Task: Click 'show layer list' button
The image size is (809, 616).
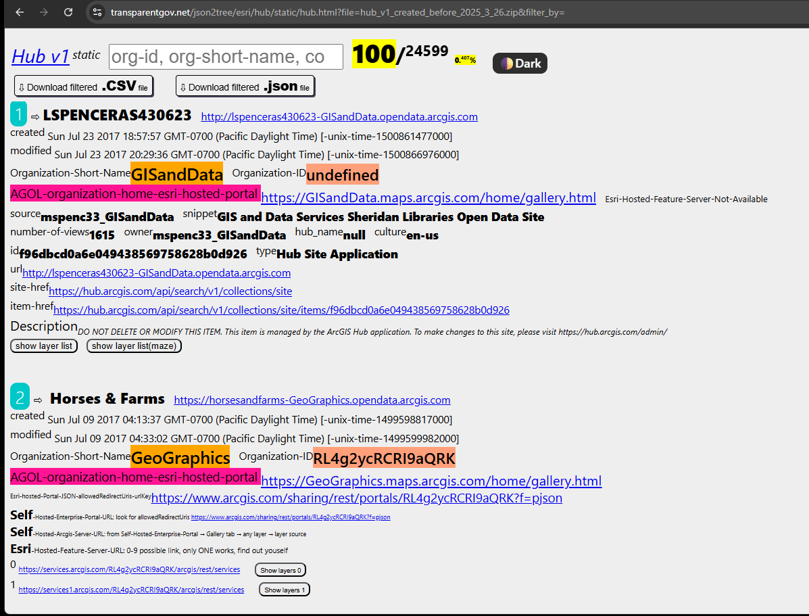Action: [44, 346]
